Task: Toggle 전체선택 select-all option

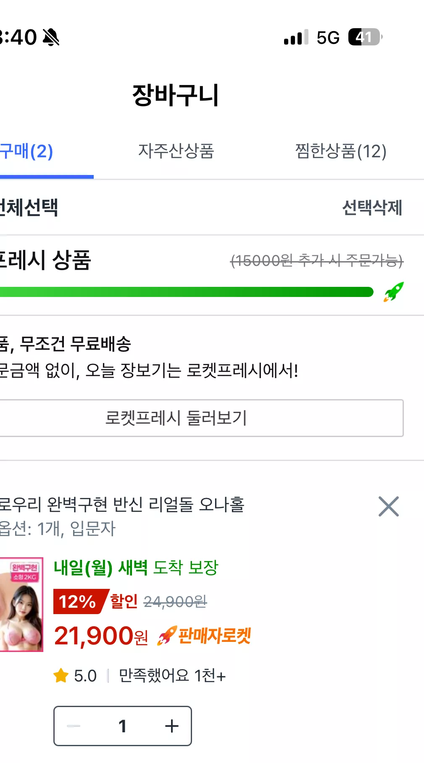Action: (29, 207)
